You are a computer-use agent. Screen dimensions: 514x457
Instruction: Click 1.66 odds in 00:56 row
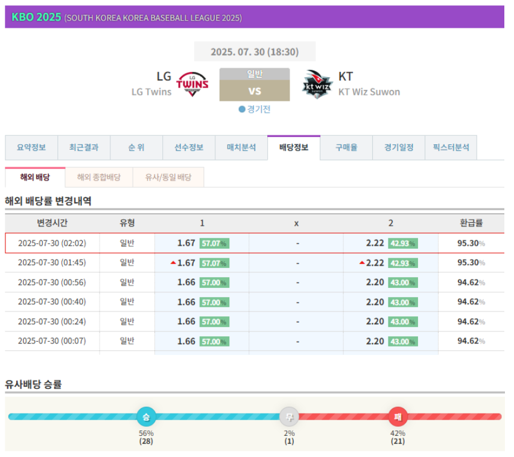click(186, 282)
